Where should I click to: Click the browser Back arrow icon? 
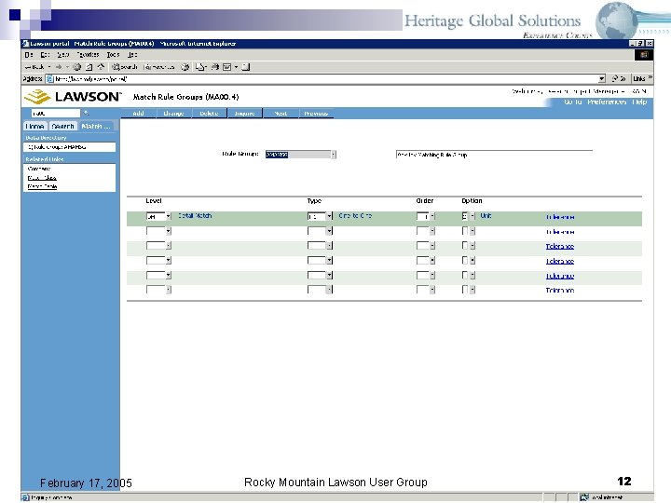click(27, 67)
